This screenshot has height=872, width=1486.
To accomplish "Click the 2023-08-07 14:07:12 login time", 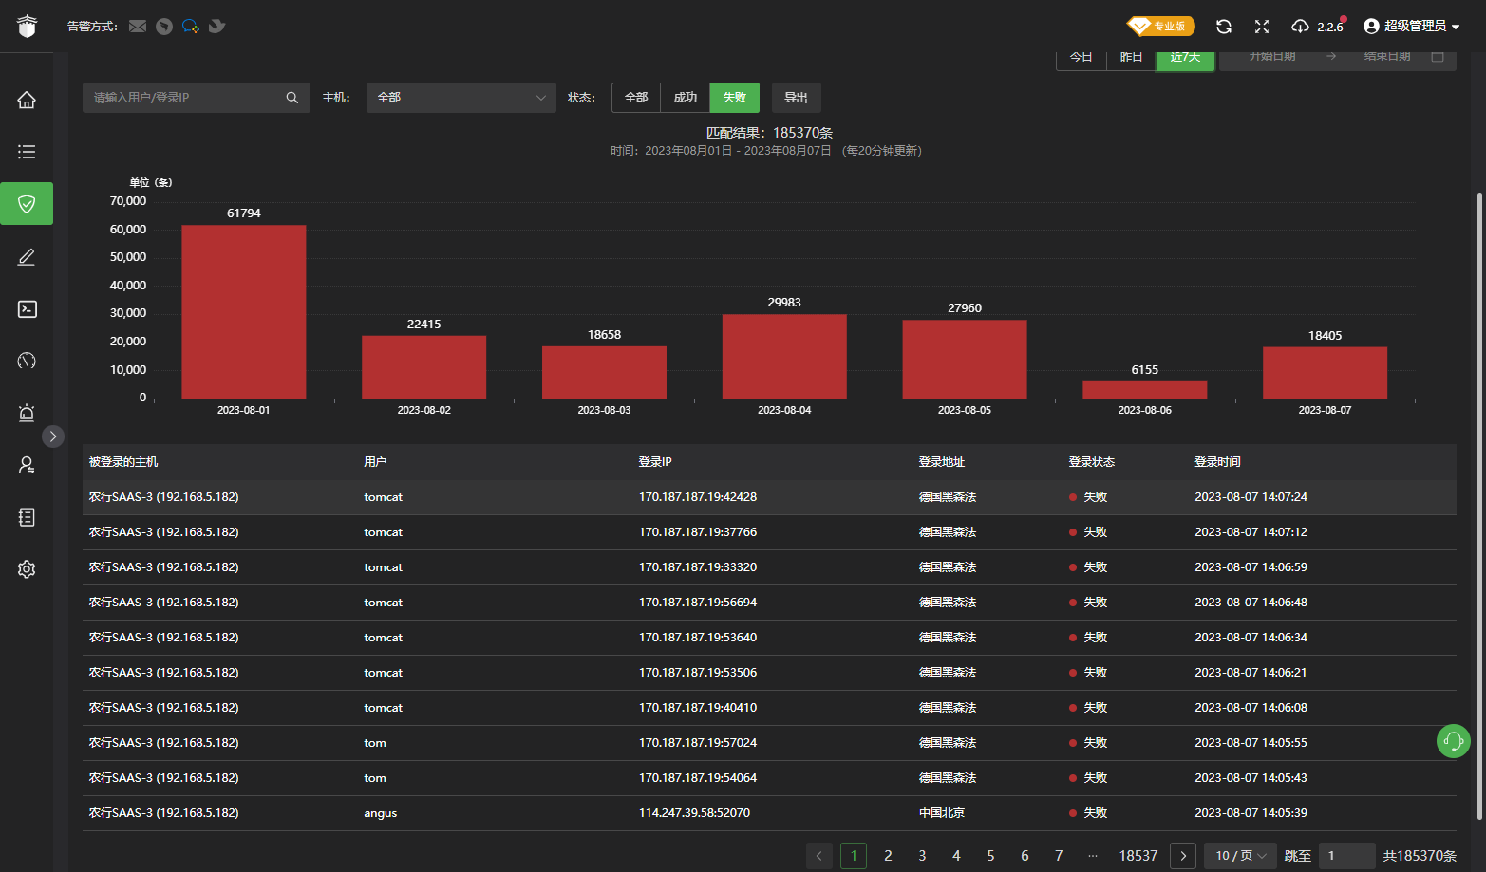I will tap(1251, 532).
